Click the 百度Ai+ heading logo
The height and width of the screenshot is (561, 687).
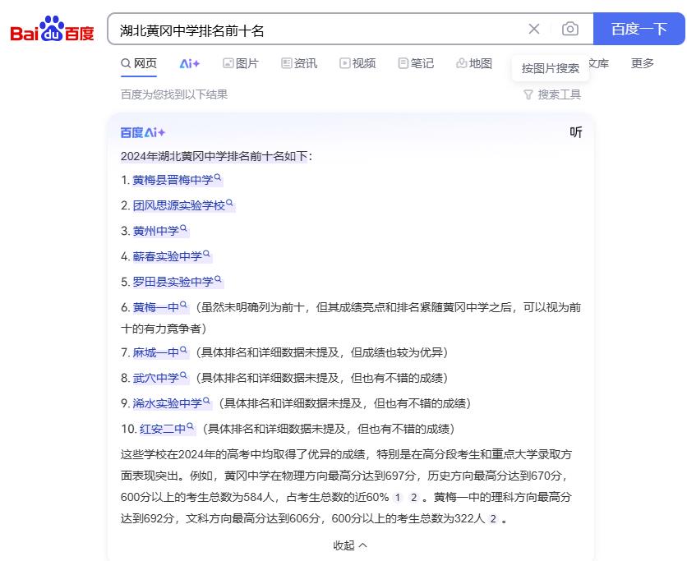[x=143, y=132]
